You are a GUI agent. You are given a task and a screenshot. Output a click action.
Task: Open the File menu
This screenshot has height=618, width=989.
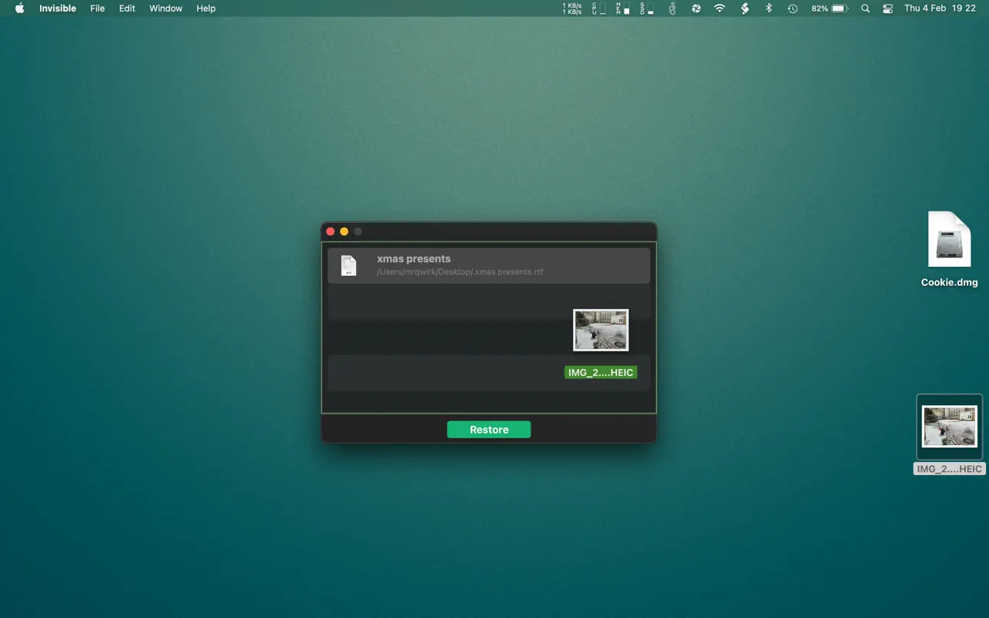click(98, 8)
